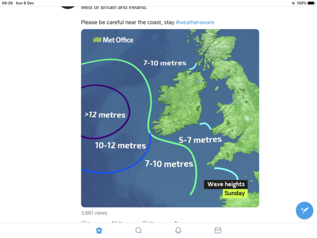
Task: Tap the '5-7 metres' label on map
Action: click(x=200, y=140)
